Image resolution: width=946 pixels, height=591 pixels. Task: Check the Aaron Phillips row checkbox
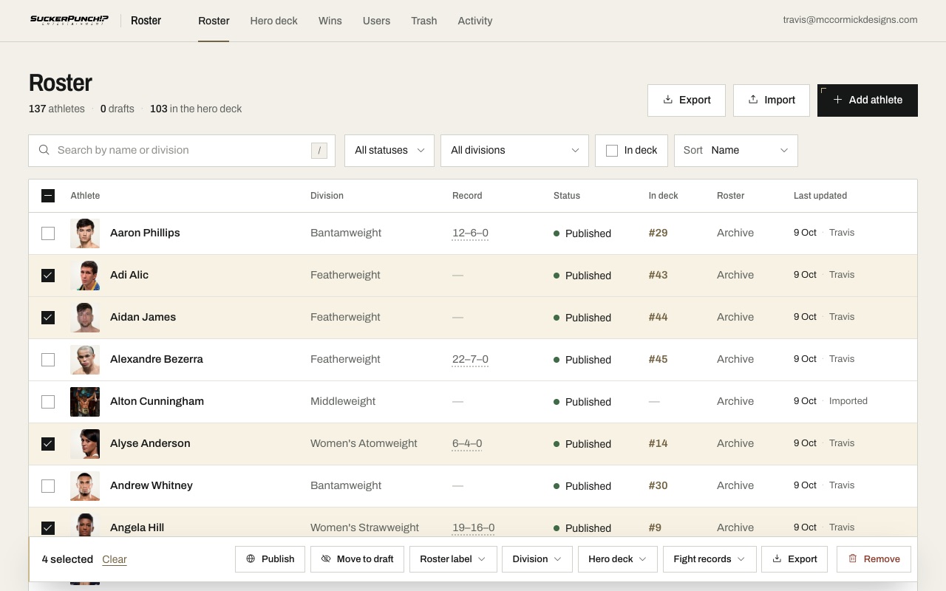point(48,233)
